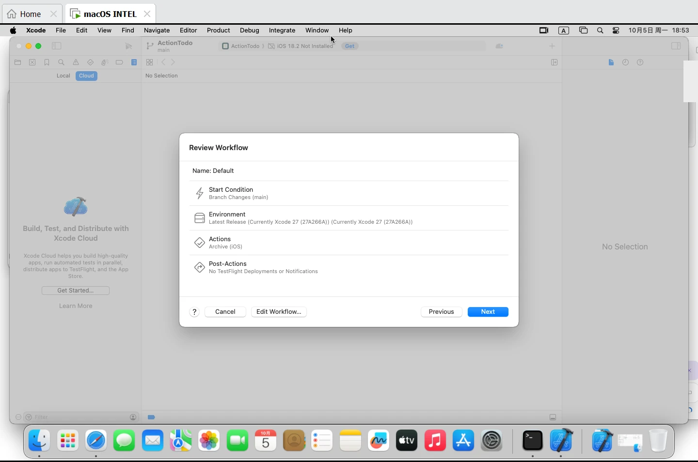This screenshot has width=698, height=462.
Task: Toggle the navigator sidebar button
Action: [56, 46]
